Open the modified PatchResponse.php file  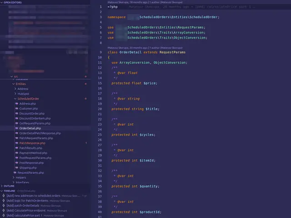(32, 143)
